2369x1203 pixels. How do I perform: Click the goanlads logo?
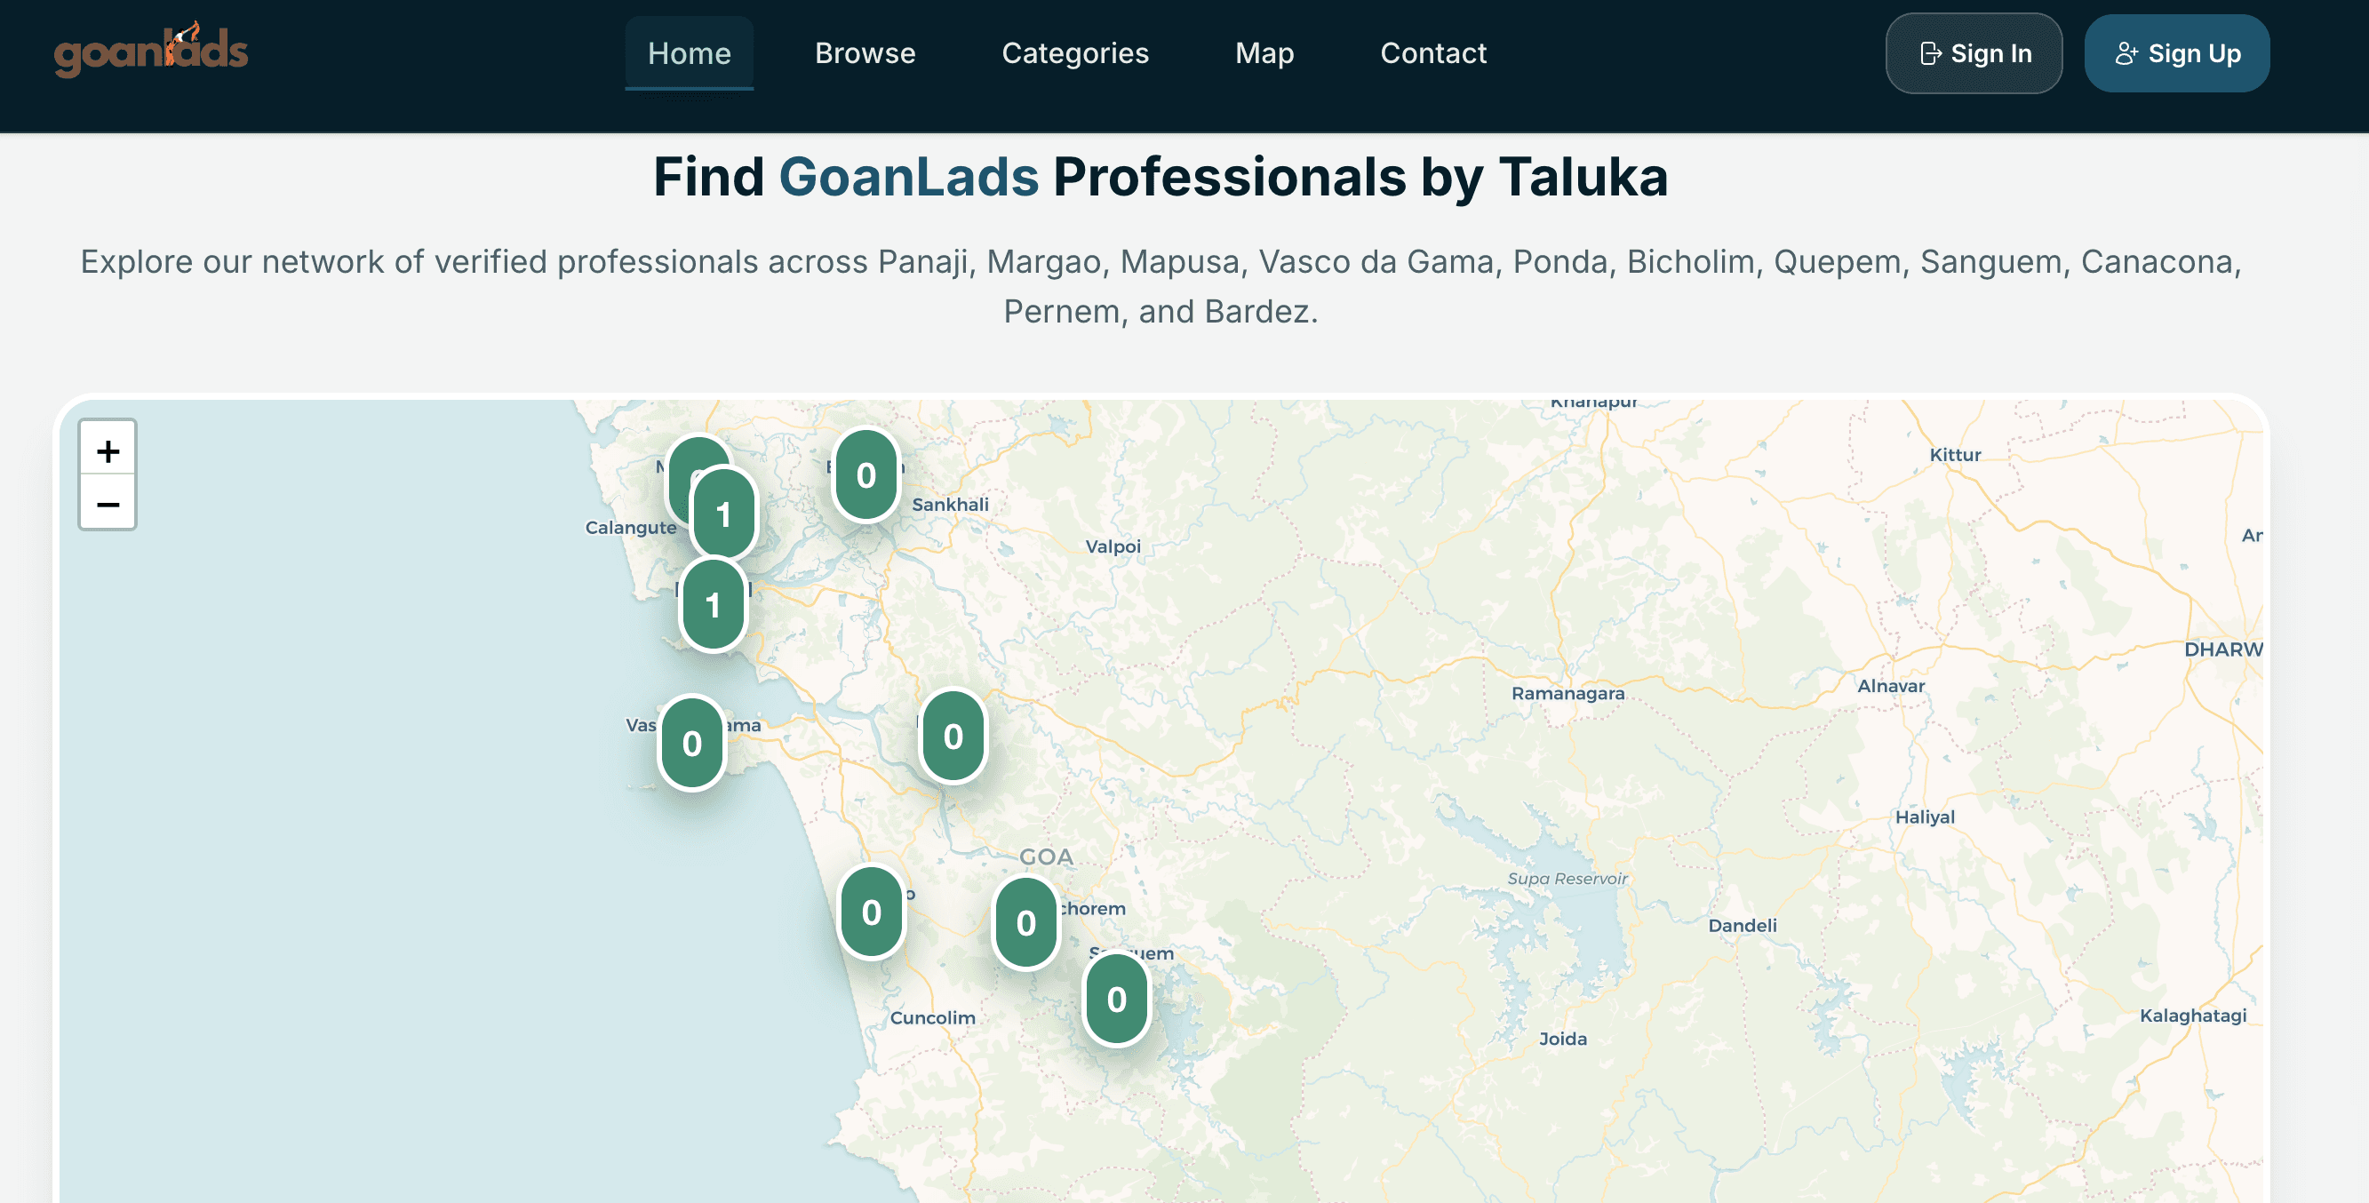click(x=151, y=51)
